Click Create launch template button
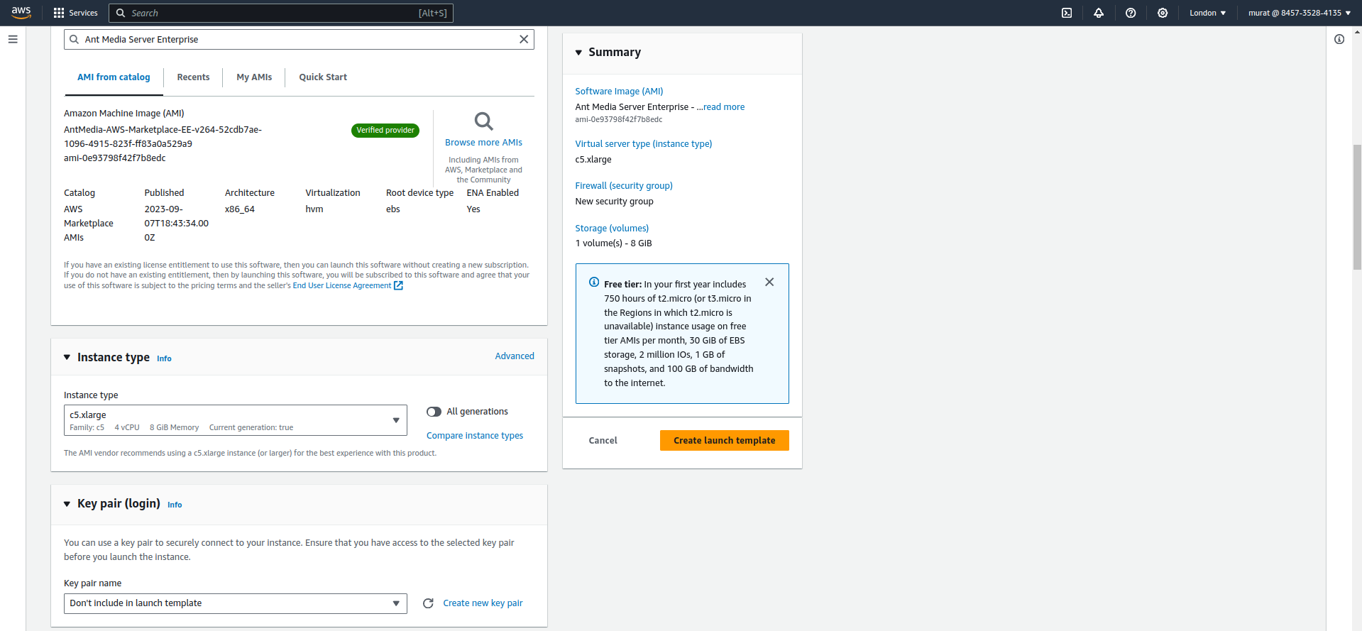 [x=724, y=440]
